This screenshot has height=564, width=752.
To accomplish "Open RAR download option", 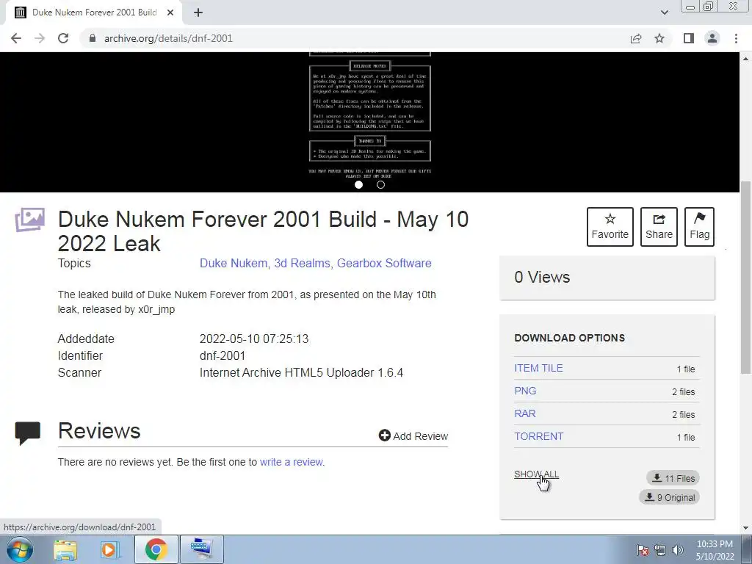I will (524, 413).
